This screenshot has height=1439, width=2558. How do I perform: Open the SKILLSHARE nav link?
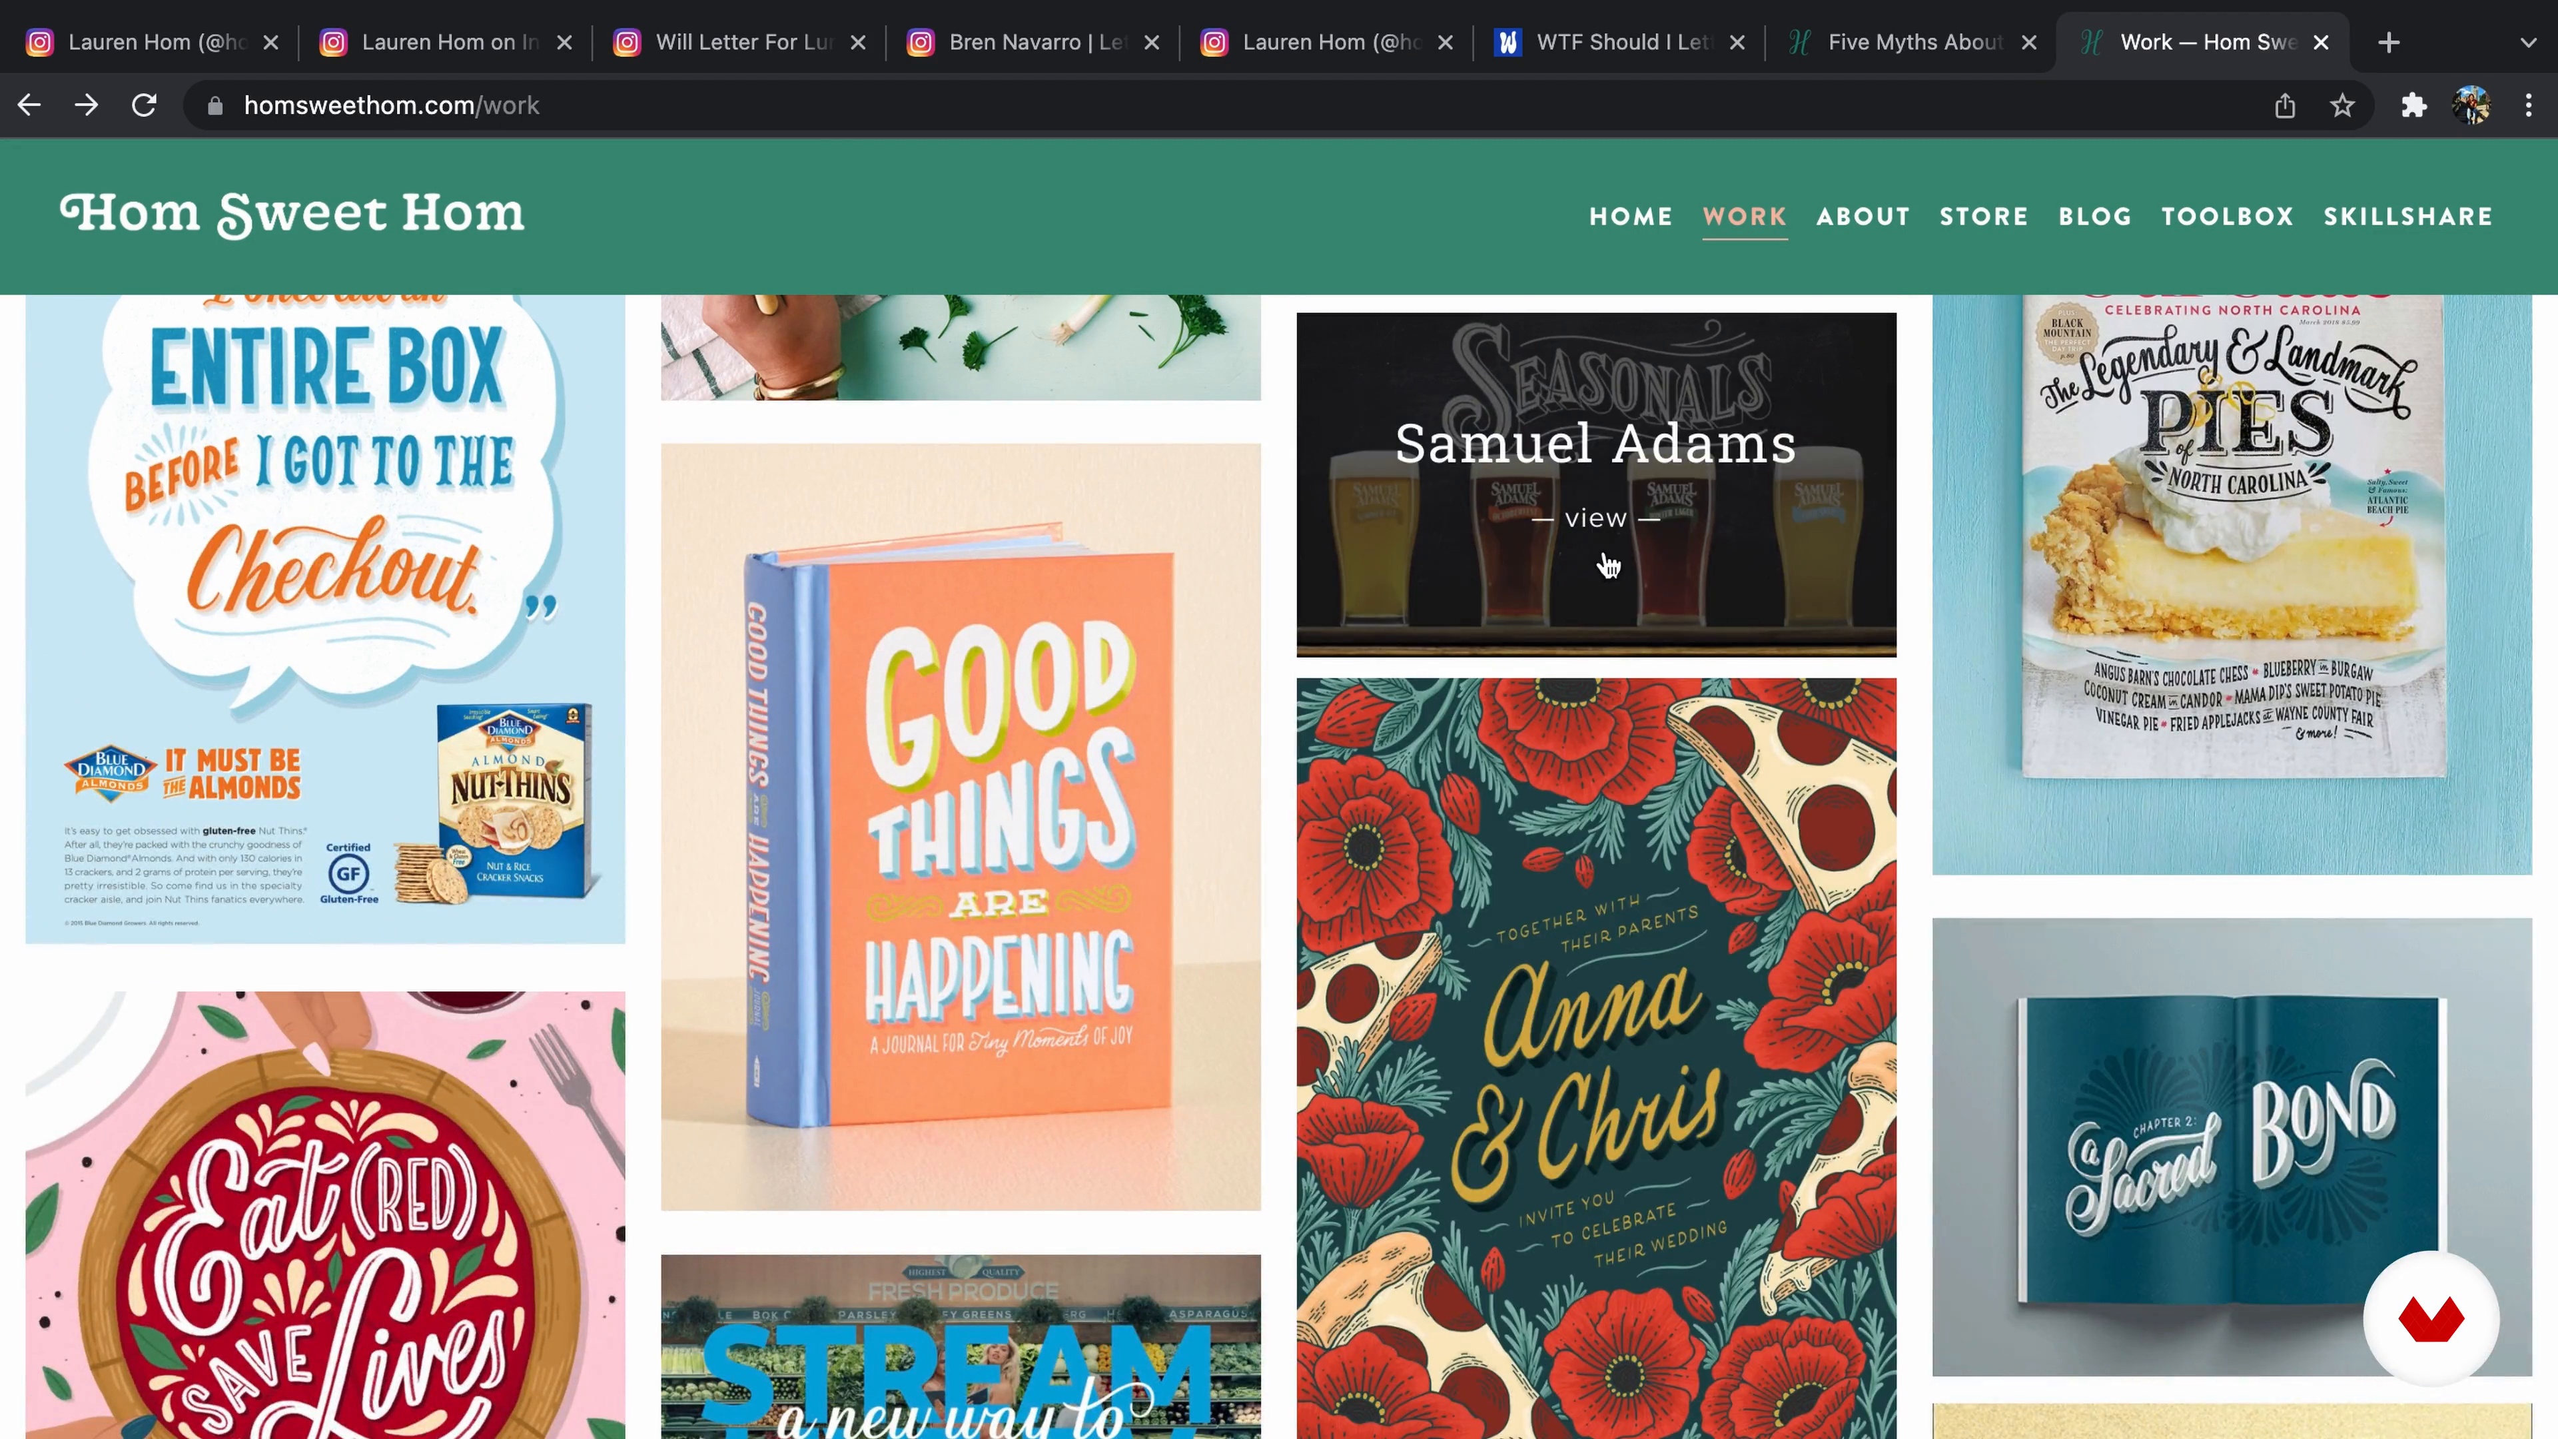pyautogui.click(x=2408, y=217)
